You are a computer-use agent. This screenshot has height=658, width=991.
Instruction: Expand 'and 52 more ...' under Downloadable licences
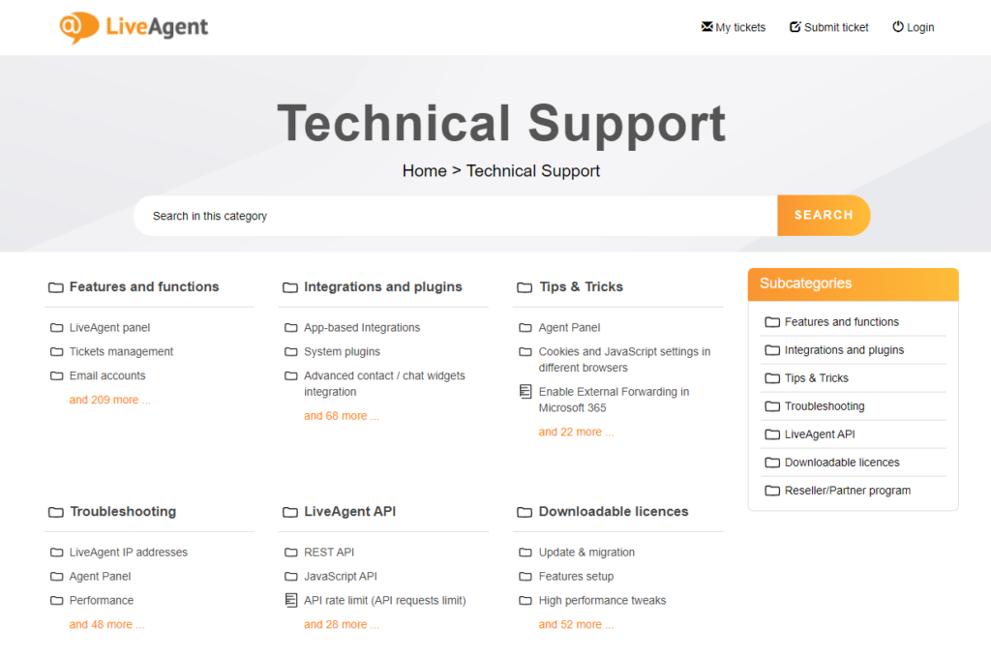pyautogui.click(x=576, y=624)
